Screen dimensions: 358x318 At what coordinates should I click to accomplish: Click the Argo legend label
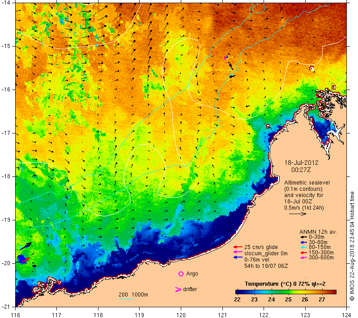(192, 274)
